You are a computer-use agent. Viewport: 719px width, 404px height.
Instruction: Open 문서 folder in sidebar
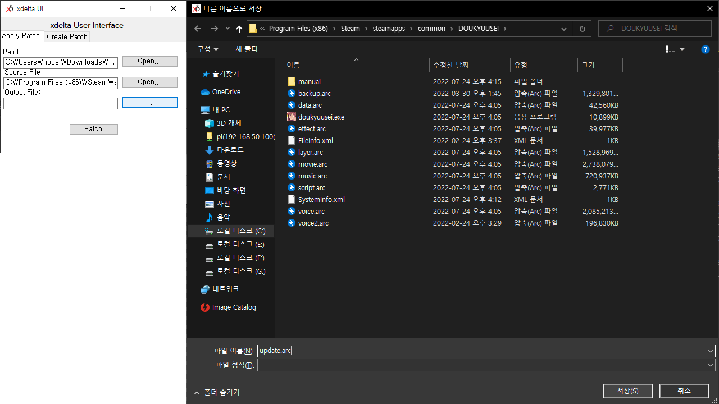point(217,177)
